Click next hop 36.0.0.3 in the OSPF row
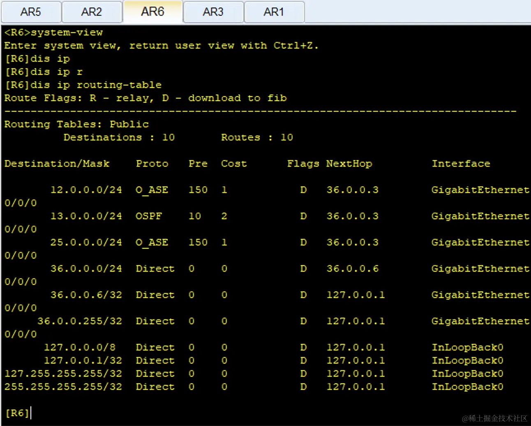The width and height of the screenshot is (531, 426). [x=353, y=216]
